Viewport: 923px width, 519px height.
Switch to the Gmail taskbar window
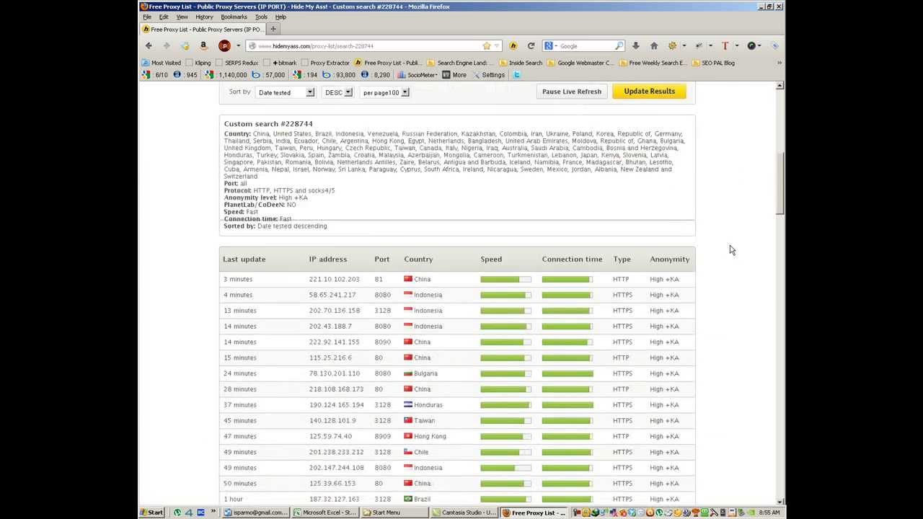[x=256, y=513]
